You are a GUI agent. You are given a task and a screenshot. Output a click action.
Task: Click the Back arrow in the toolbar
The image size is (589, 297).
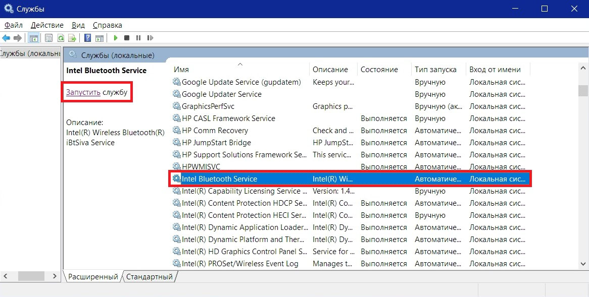click(x=6, y=38)
